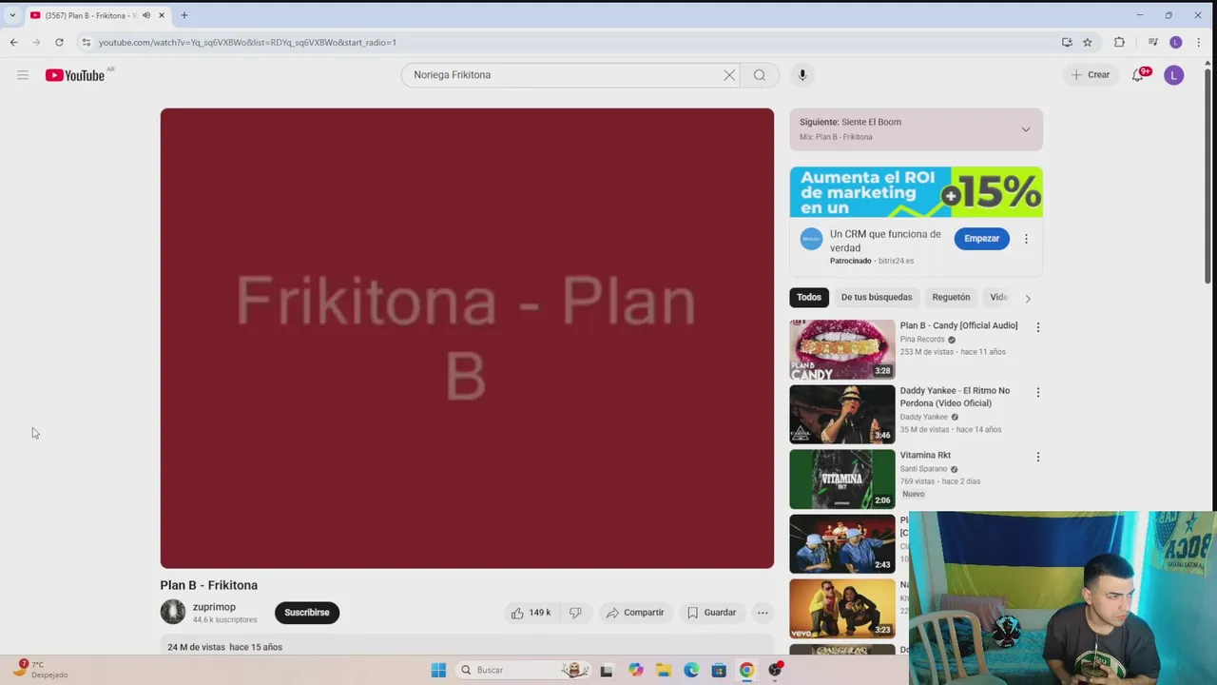The image size is (1217, 685).
Task: Reload the current page
Action: pyautogui.click(x=59, y=42)
